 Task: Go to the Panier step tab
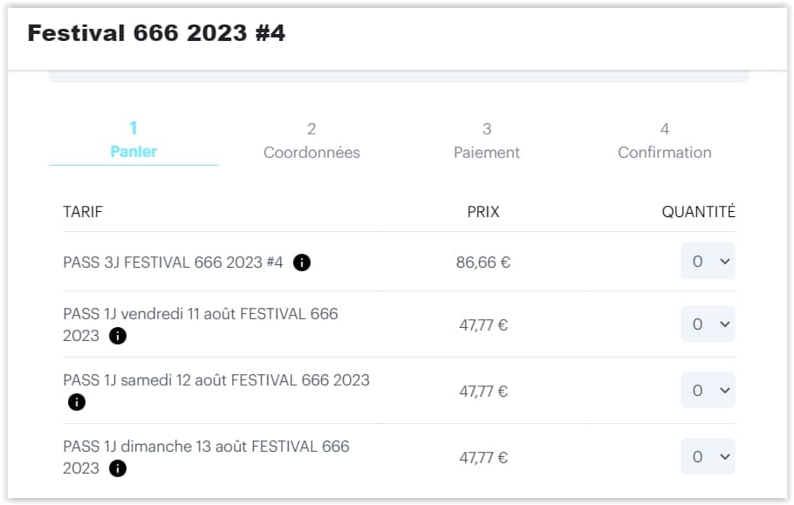pyautogui.click(x=133, y=140)
